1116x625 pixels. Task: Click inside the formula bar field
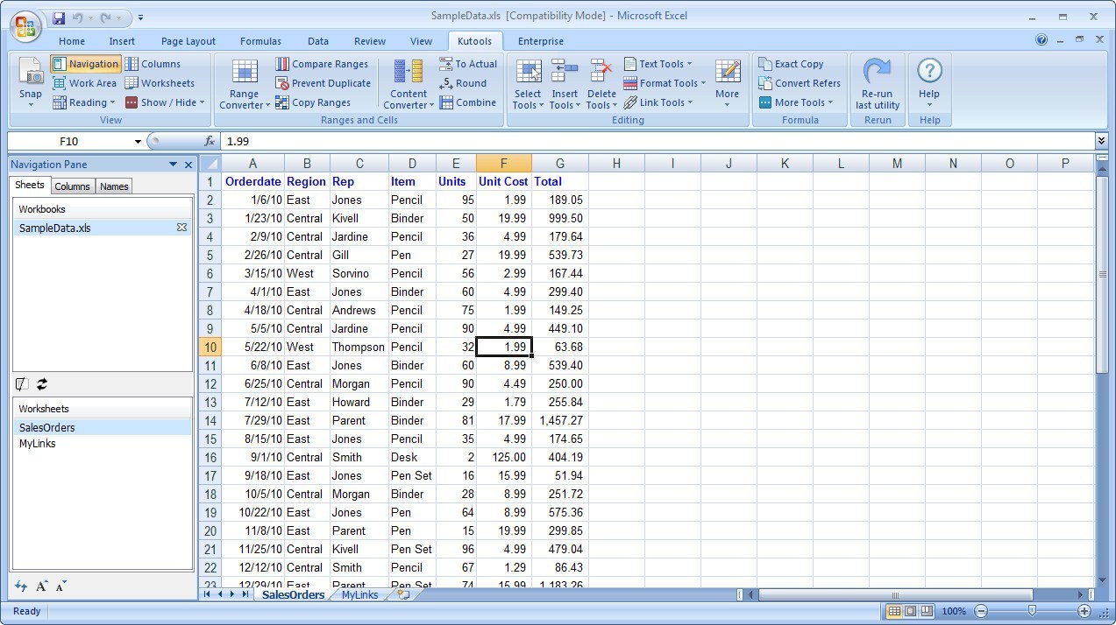coord(614,142)
